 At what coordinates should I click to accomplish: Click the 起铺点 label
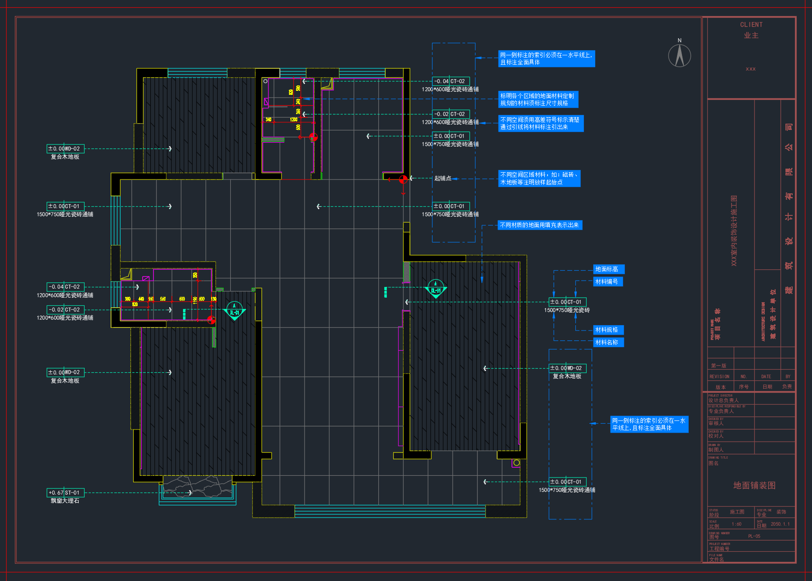pyautogui.click(x=443, y=179)
